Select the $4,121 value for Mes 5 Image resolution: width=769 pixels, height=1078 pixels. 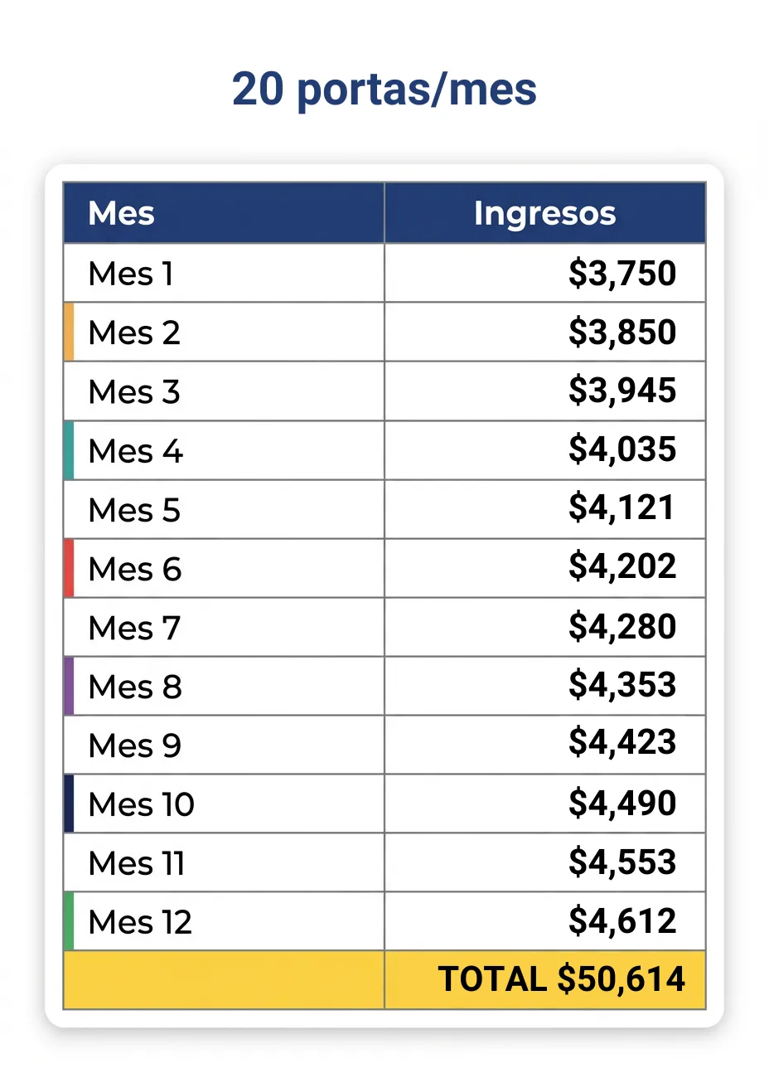(x=622, y=507)
